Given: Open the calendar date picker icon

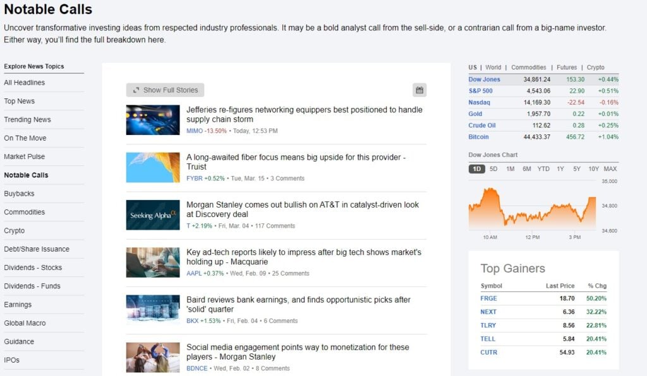Looking at the screenshot, I should pos(420,90).
